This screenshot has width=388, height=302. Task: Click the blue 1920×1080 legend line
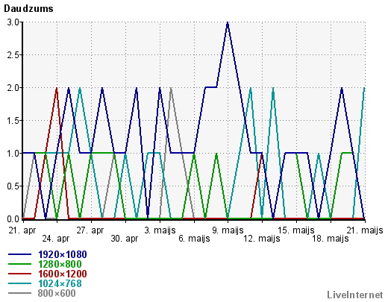tap(20, 254)
